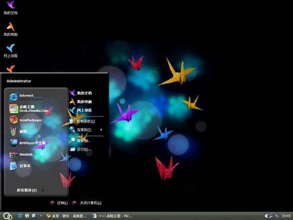
Task: Open 我的文档 desktop icon
Action: tap(11, 8)
